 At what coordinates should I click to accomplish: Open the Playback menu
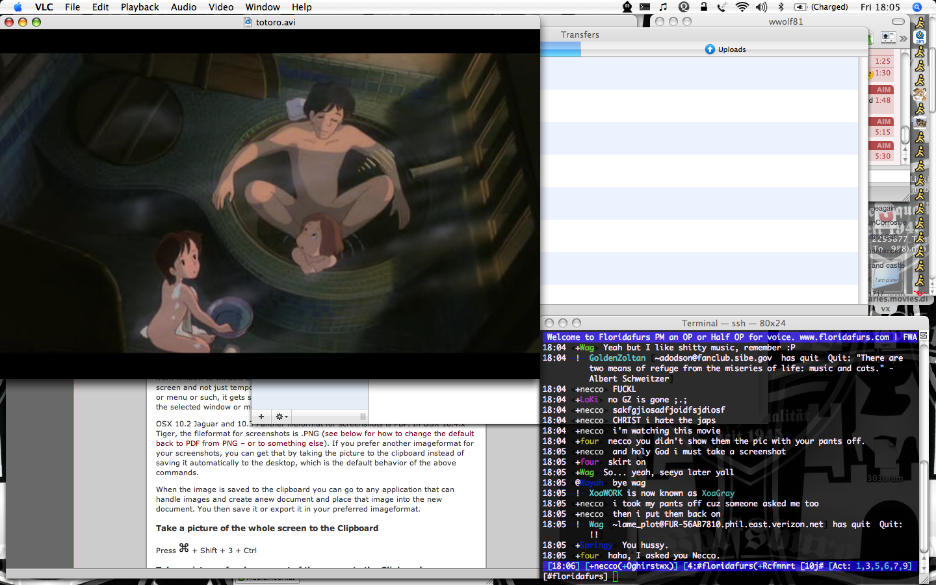click(x=140, y=7)
